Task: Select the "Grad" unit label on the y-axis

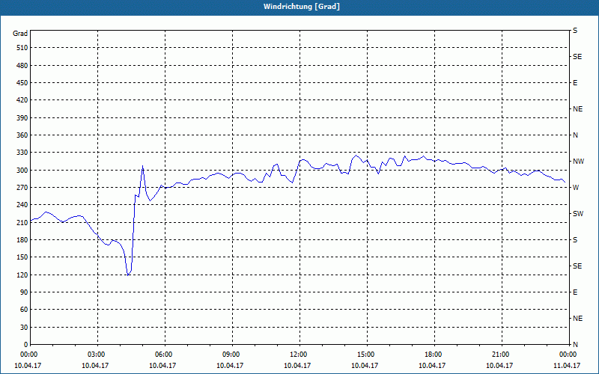Action: click(20, 34)
